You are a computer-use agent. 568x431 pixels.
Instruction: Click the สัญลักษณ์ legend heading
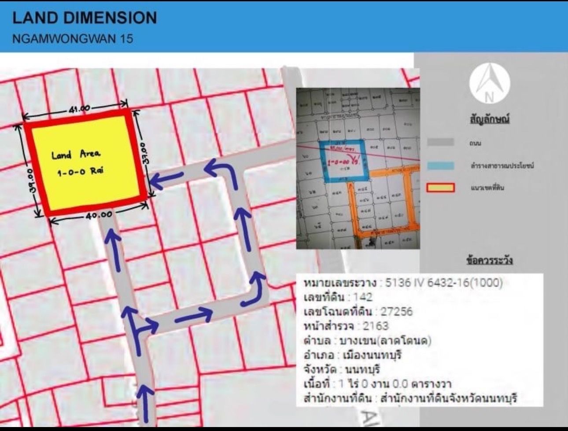point(490,119)
